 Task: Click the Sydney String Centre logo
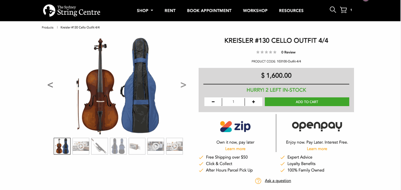click(72, 11)
